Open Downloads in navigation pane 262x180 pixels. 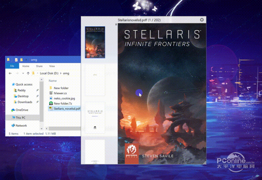pos(25,102)
